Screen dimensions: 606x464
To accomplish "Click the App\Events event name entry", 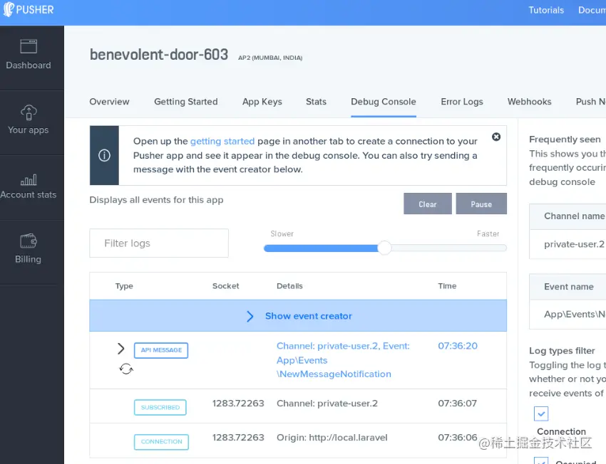I will pos(575,315).
